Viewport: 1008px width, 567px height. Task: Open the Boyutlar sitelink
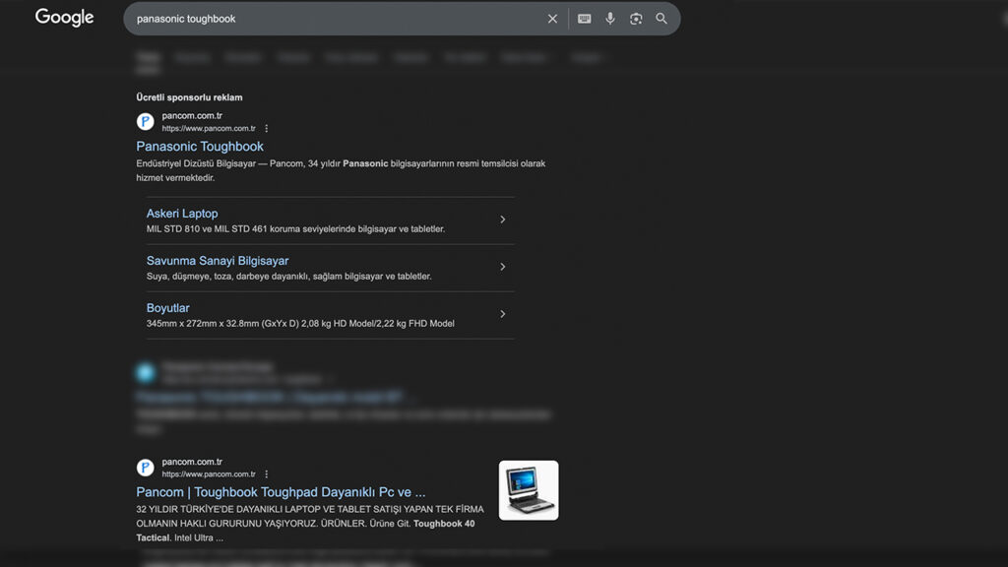point(168,308)
